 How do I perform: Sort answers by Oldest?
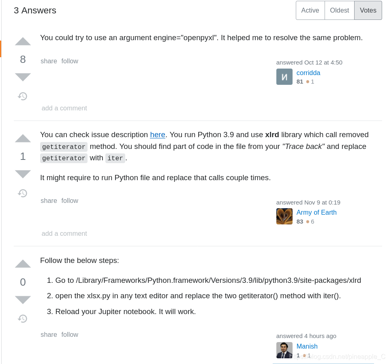coord(340,10)
